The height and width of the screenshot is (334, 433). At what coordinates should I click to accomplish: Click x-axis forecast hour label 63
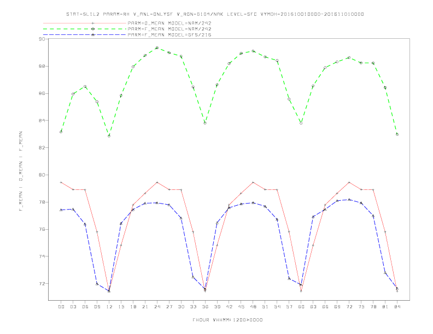(313, 307)
